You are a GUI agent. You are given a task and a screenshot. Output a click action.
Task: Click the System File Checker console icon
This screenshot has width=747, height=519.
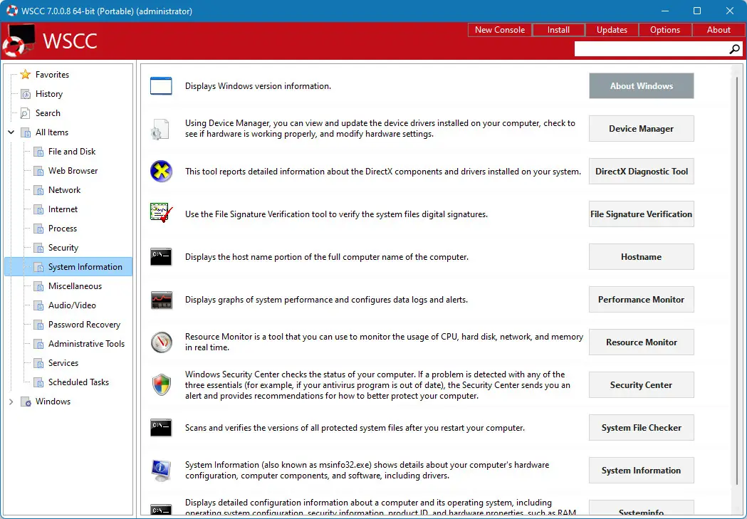pos(161,428)
